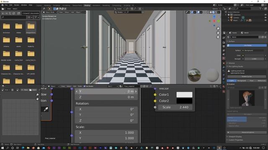This screenshot has width=268, height=150.
Task: Open World properties tab icon
Action: tap(224, 58)
